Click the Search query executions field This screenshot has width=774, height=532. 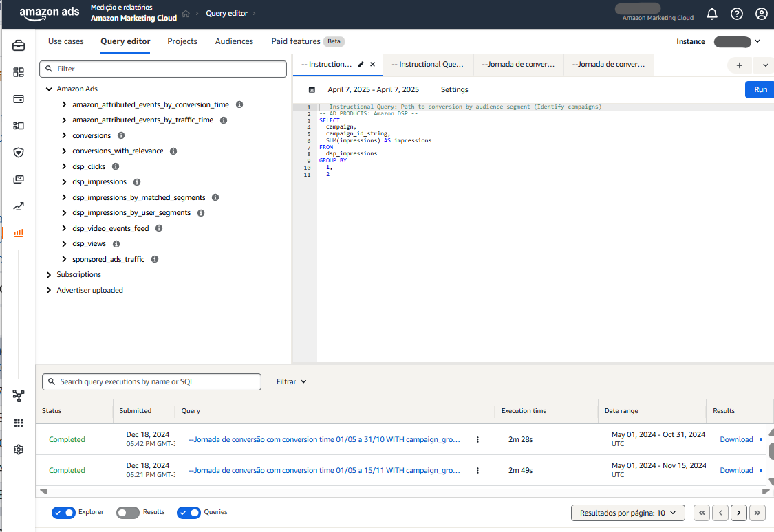pyautogui.click(x=151, y=381)
